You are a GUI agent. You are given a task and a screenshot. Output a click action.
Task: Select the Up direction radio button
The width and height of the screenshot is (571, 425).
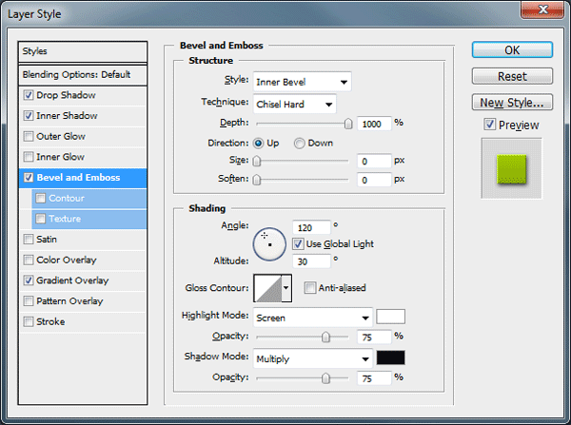click(258, 144)
